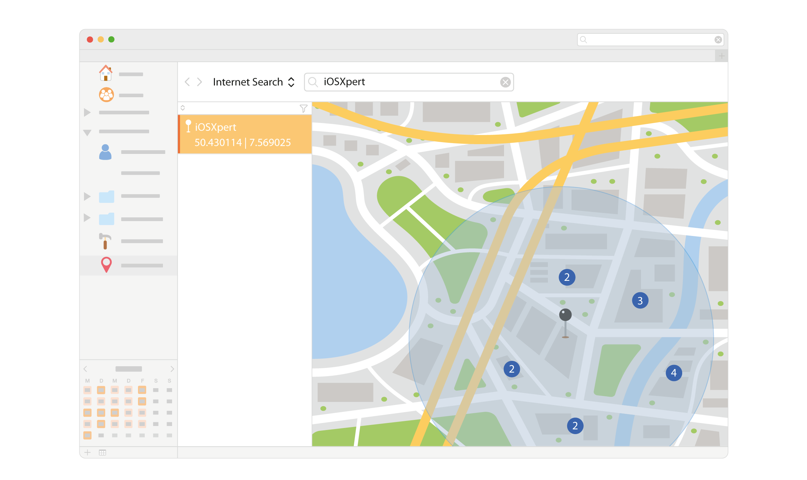
Task: Collapse the expanded sidebar section triangle
Action: [x=87, y=133]
